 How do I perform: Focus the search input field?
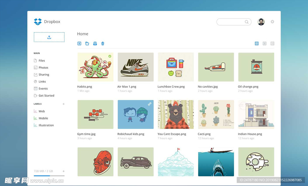coord(234,22)
